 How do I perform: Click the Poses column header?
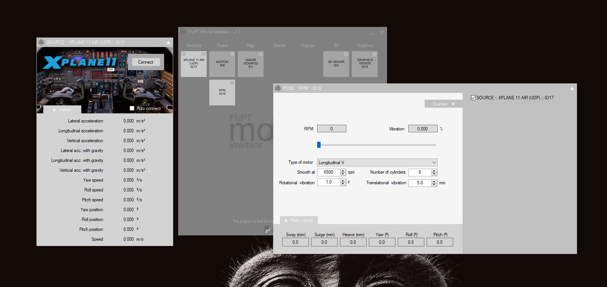point(222,45)
